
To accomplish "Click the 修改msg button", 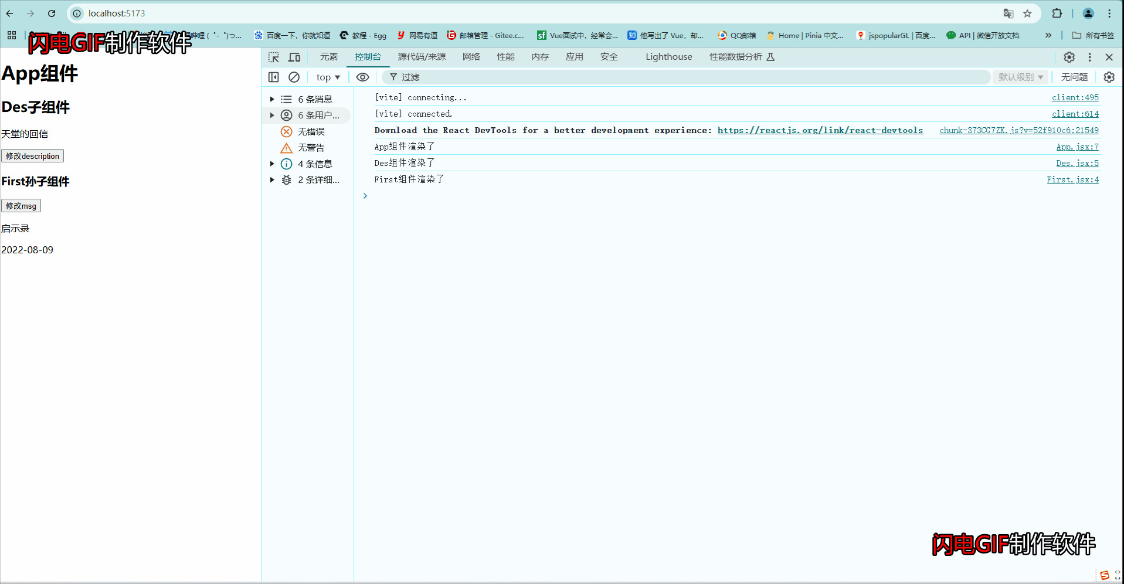I will click(21, 206).
